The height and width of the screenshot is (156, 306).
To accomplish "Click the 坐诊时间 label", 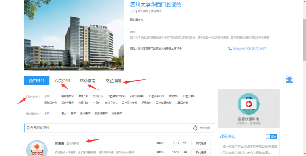I will tap(205, 128).
